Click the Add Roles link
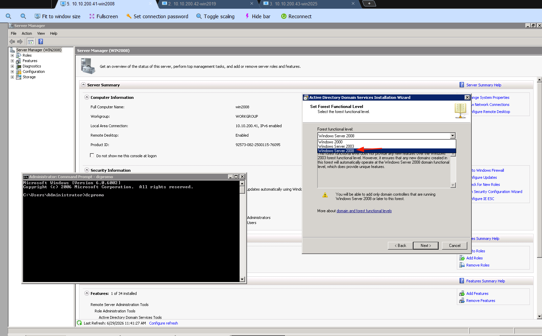 [x=474, y=258]
